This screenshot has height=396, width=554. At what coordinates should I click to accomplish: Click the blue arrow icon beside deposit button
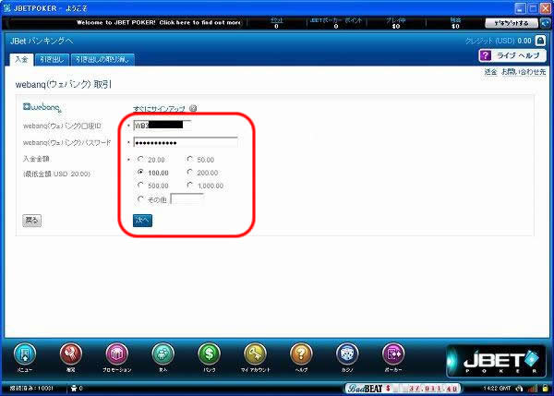coord(546,23)
